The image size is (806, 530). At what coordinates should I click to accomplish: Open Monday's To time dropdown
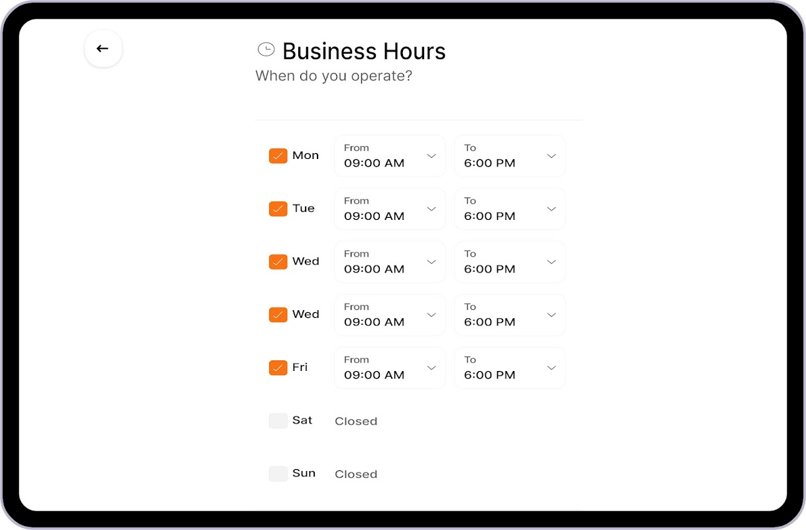tap(509, 156)
